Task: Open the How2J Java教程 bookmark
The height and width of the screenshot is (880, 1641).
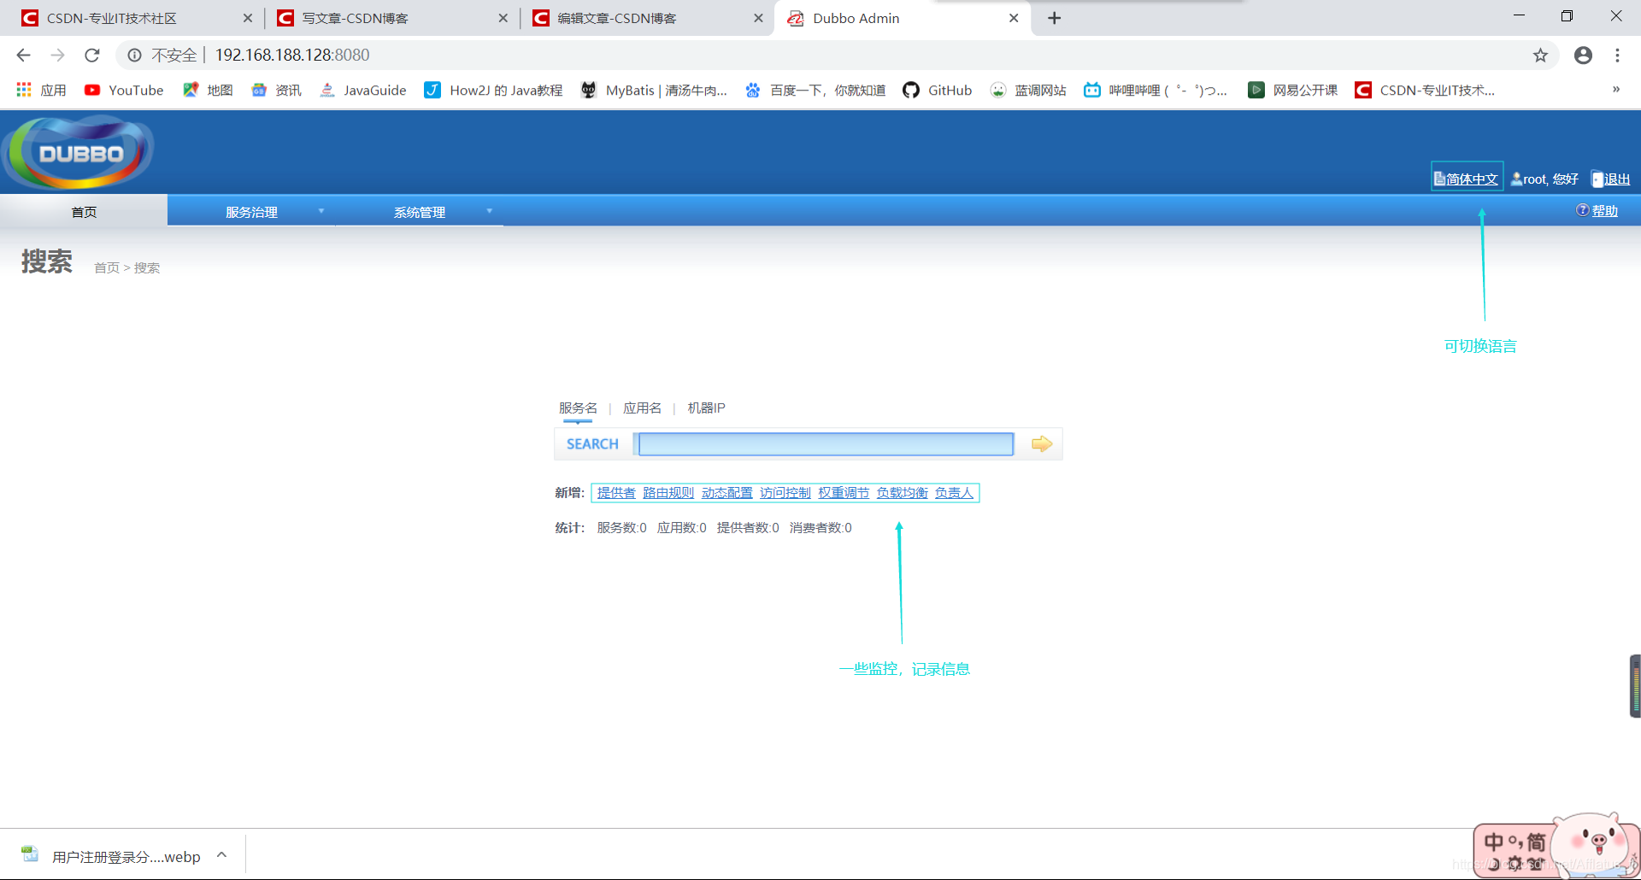Action: click(x=493, y=90)
